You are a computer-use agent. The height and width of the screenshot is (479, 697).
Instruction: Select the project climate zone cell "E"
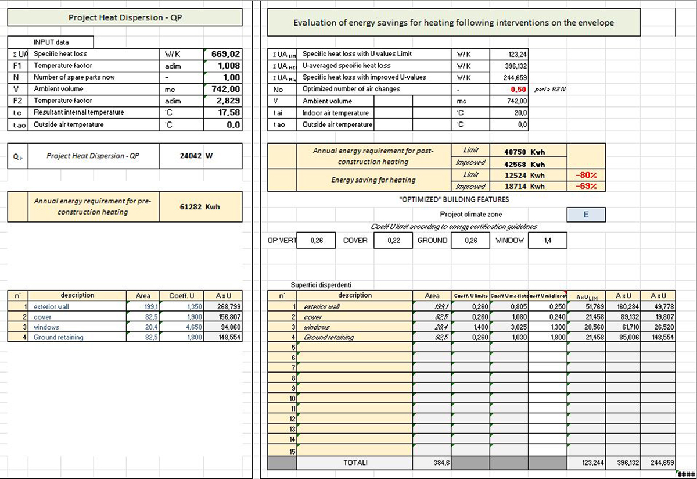[x=586, y=215]
